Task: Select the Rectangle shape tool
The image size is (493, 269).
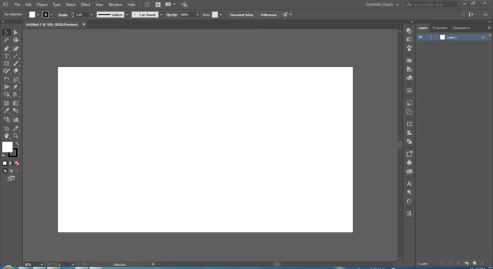Action: [6, 63]
